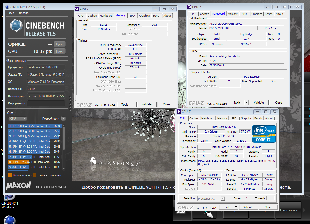The height and width of the screenshot is (224, 310).
Task: Select ranking row 4 with score 20.86
Action: [35, 141]
